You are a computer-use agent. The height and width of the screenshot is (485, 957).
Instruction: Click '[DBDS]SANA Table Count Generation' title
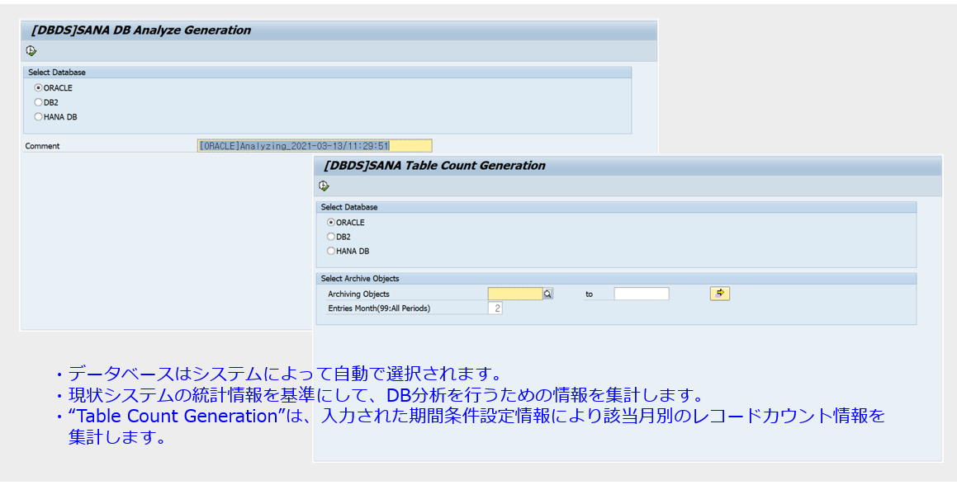point(434,165)
